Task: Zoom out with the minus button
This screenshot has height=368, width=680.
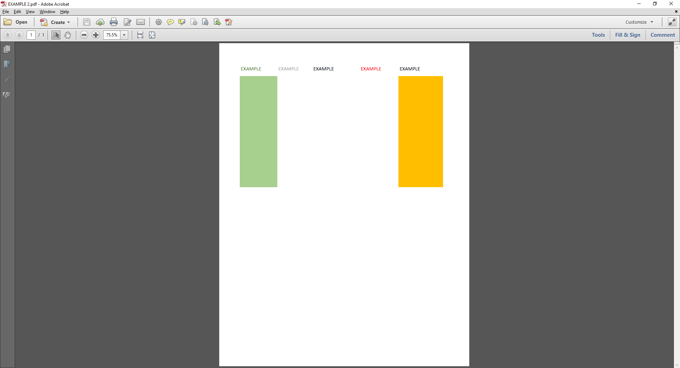Action: 84,35
